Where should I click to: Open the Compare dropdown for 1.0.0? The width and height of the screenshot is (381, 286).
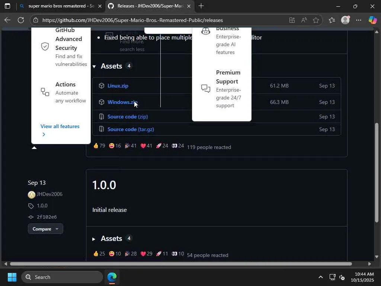coord(45,229)
